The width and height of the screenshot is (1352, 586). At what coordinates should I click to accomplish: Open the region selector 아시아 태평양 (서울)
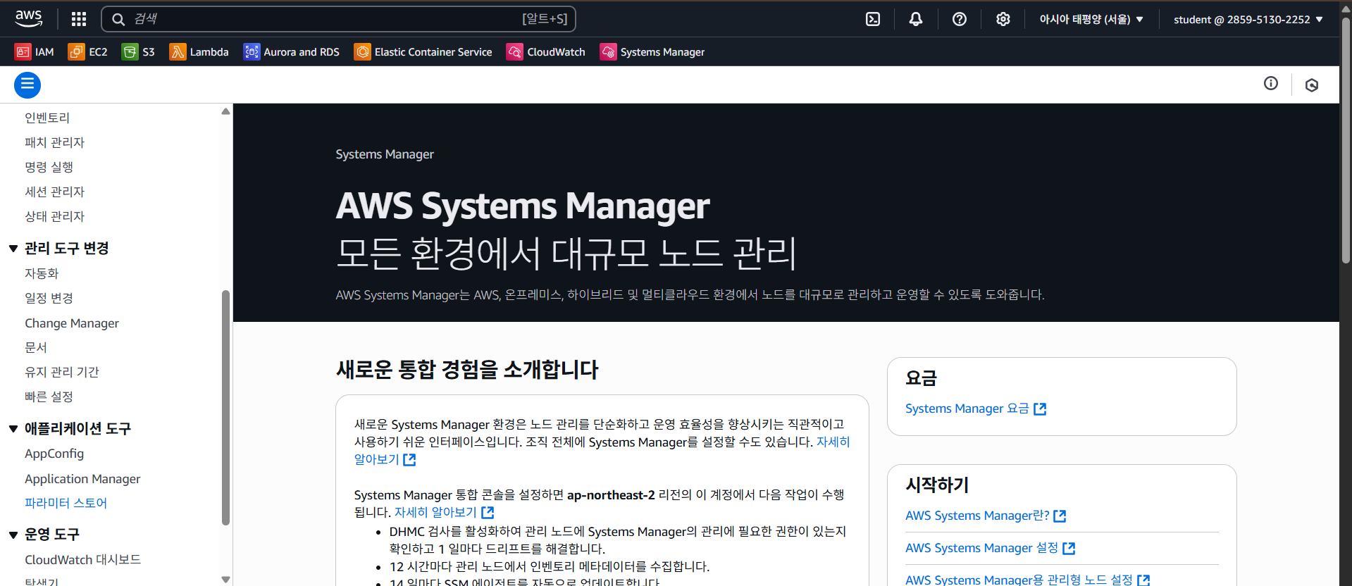tap(1091, 19)
